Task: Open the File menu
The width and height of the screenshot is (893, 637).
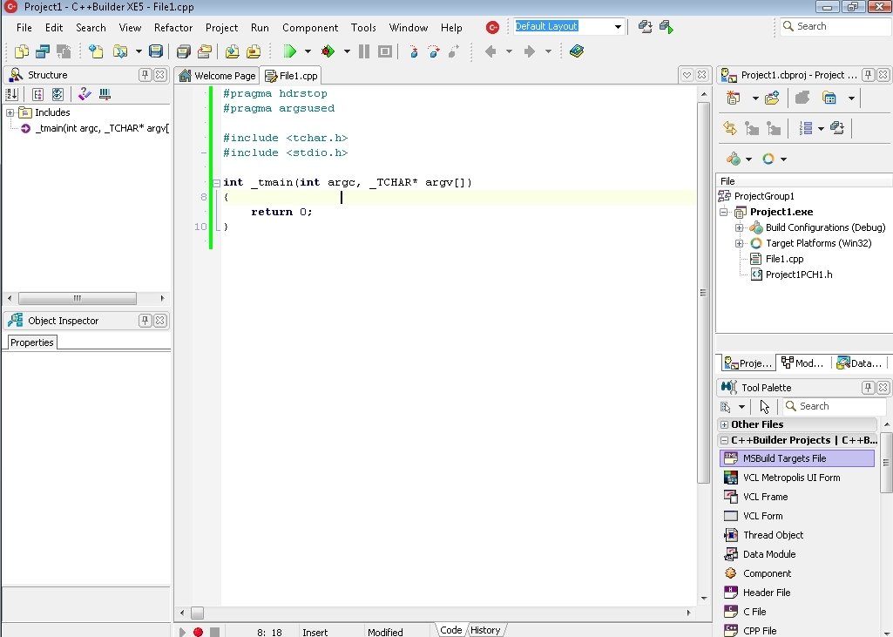Action: click(24, 27)
